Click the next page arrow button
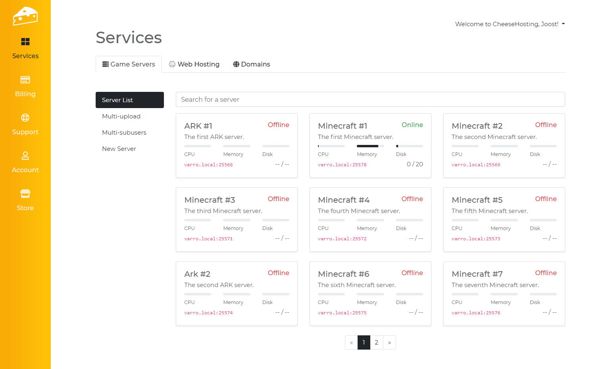This screenshot has width=610, height=369. pos(389,342)
